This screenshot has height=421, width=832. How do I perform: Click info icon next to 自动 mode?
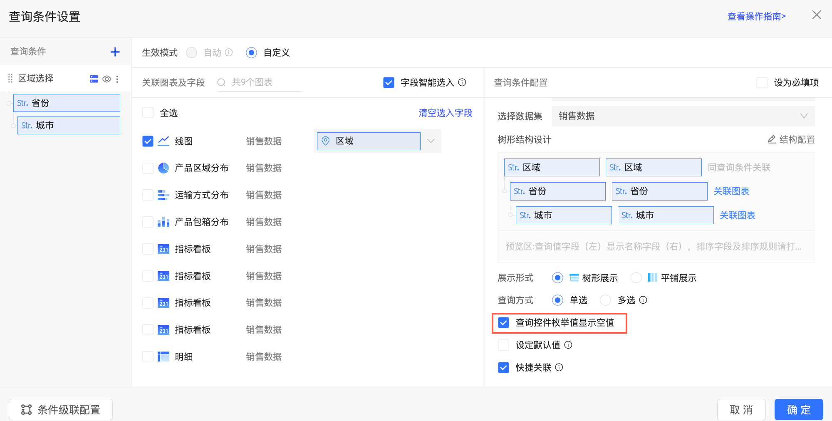pos(229,52)
